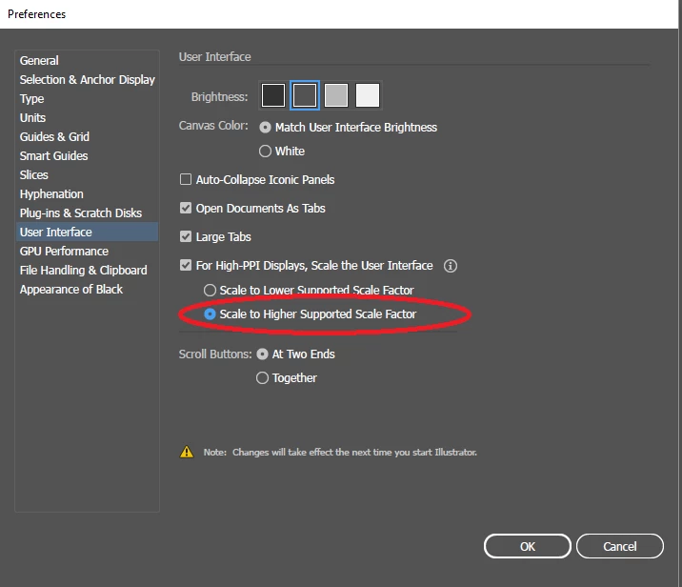Viewport: 682px width, 587px height.
Task: Toggle the Large Tabs checkbox
Action: click(x=186, y=236)
